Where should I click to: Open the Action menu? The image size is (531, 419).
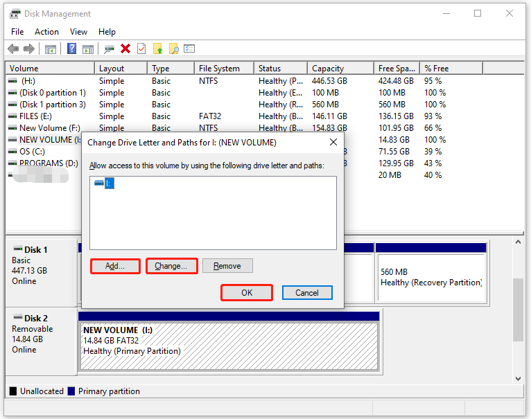(46, 32)
